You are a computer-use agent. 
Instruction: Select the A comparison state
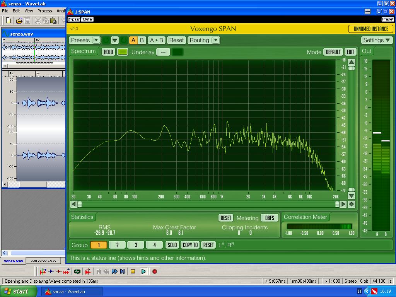133,40
